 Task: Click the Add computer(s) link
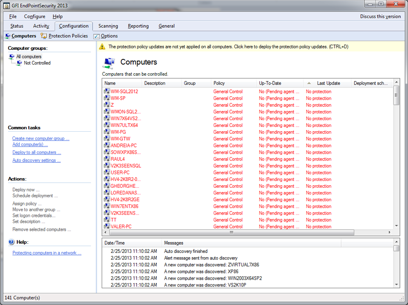(x=30, y=145)
